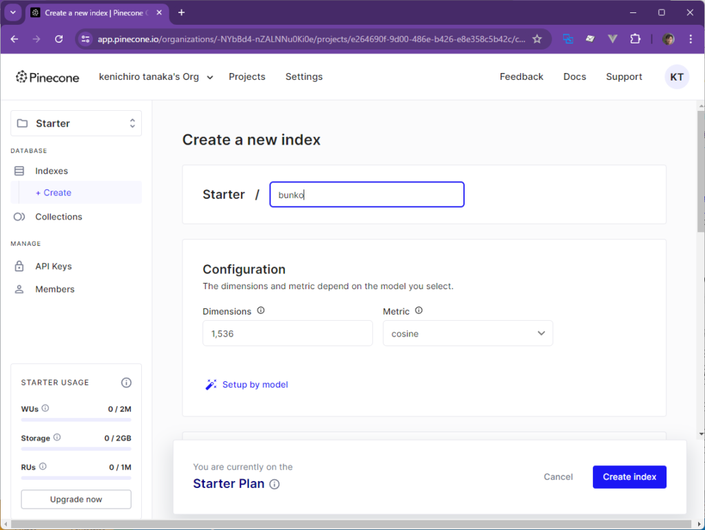Click the Starter Plan info icon
The image size is (705, 530).
click(274, 484)
